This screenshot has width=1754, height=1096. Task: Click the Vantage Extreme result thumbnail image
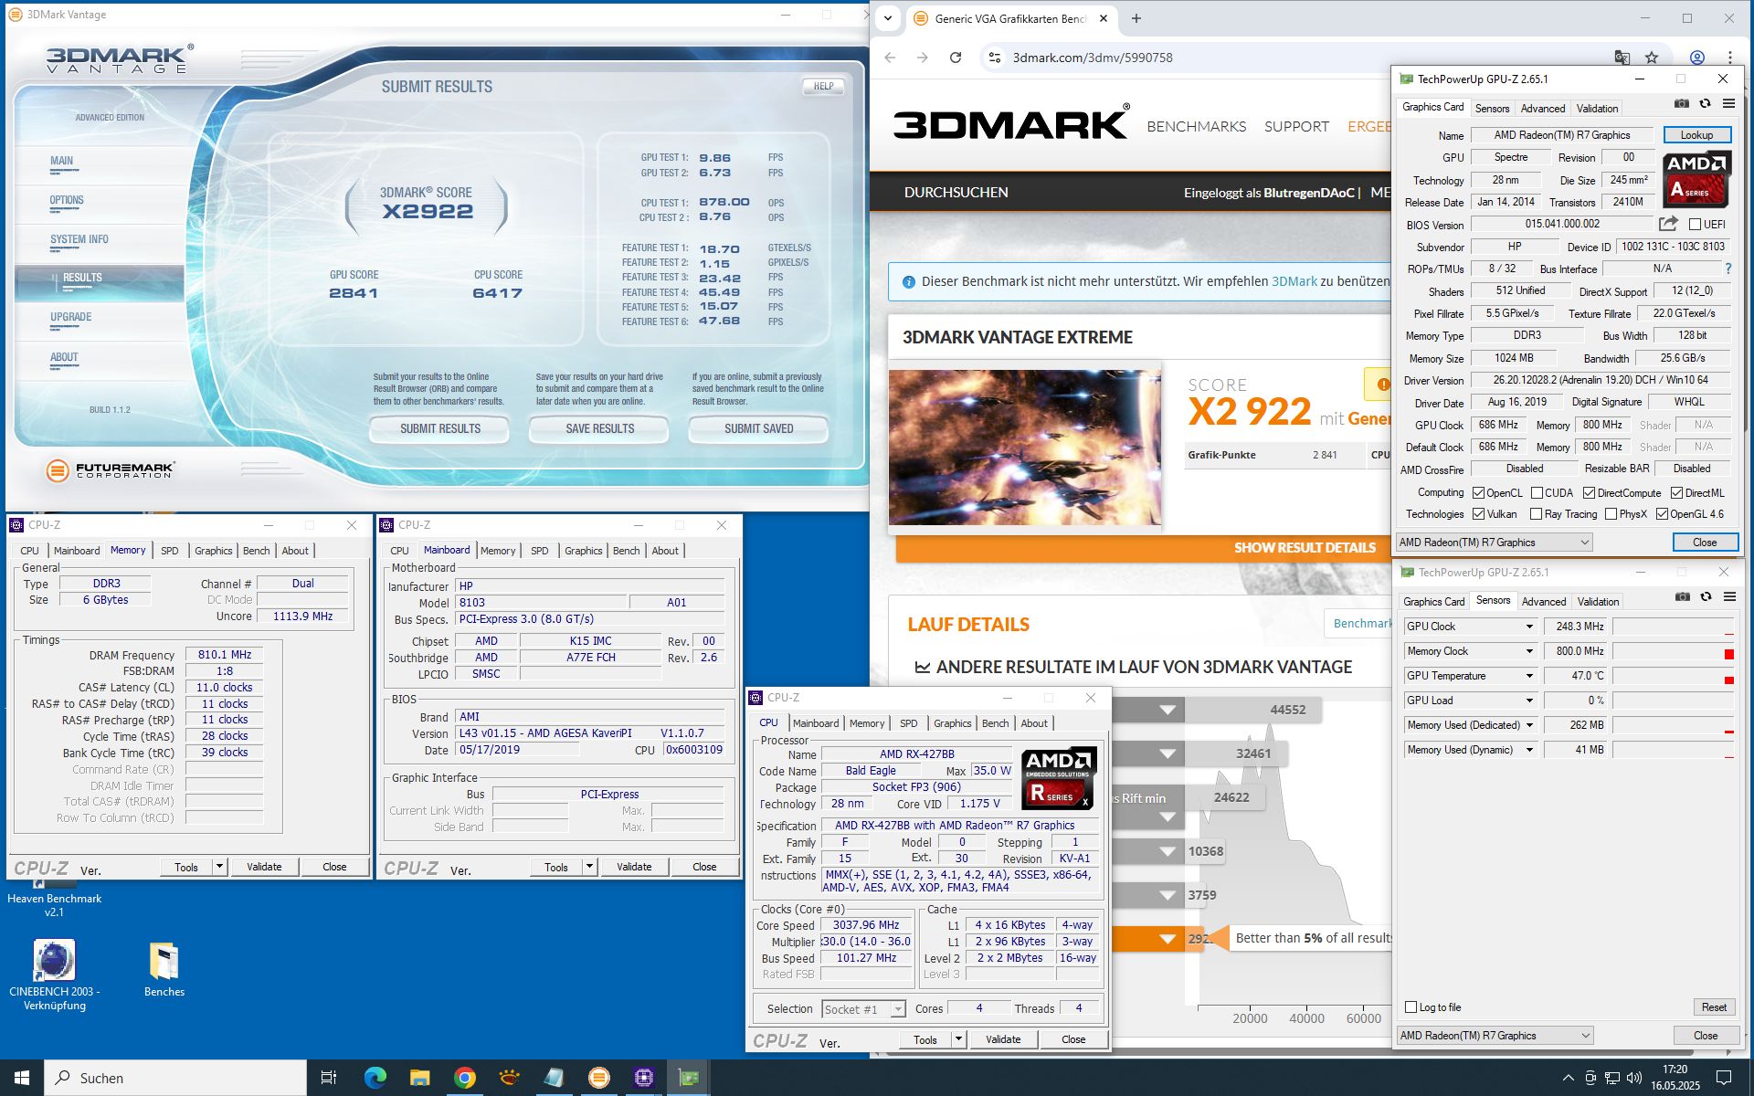[x=1025, y=447]
